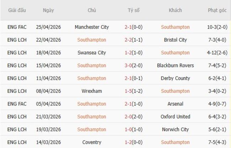
Task: Click the Tỷ số column header
Action: tap(134, 10)
